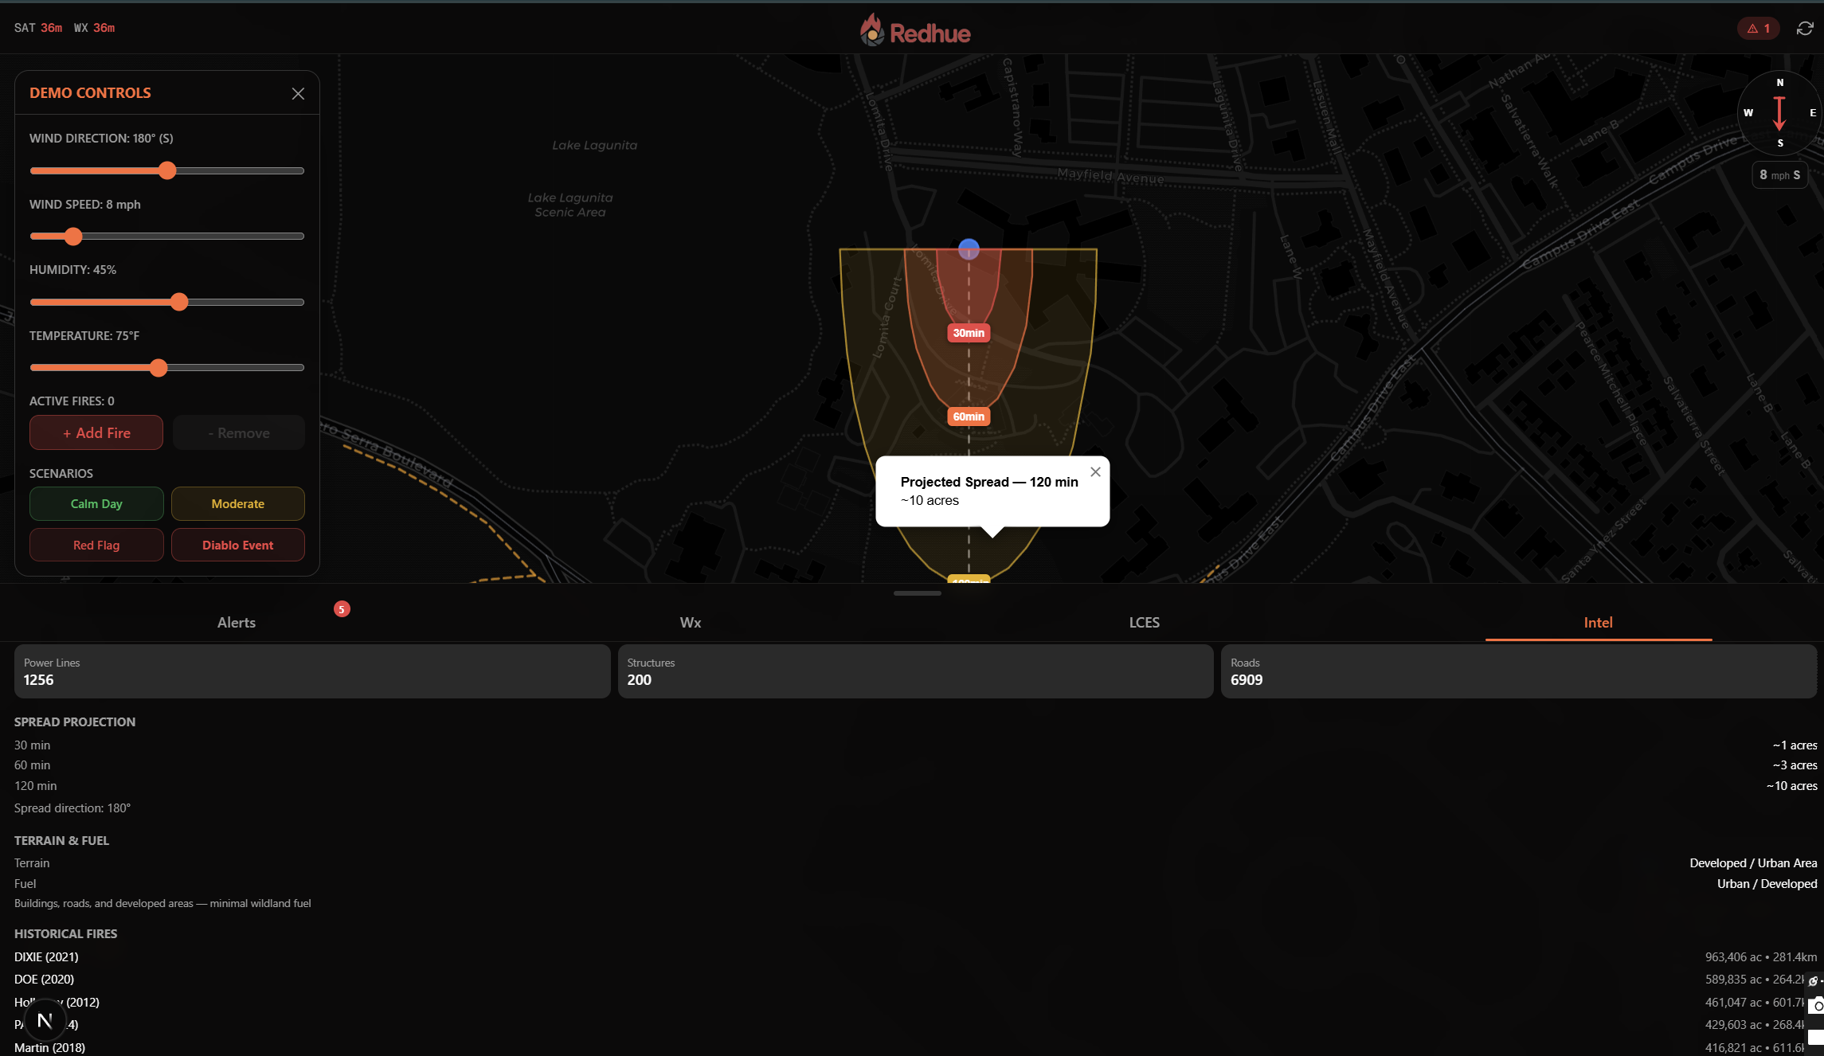The height and width of the screenshot is (1056, 1824).
Task: Open the Wx tab
Action: coord(691,623)
